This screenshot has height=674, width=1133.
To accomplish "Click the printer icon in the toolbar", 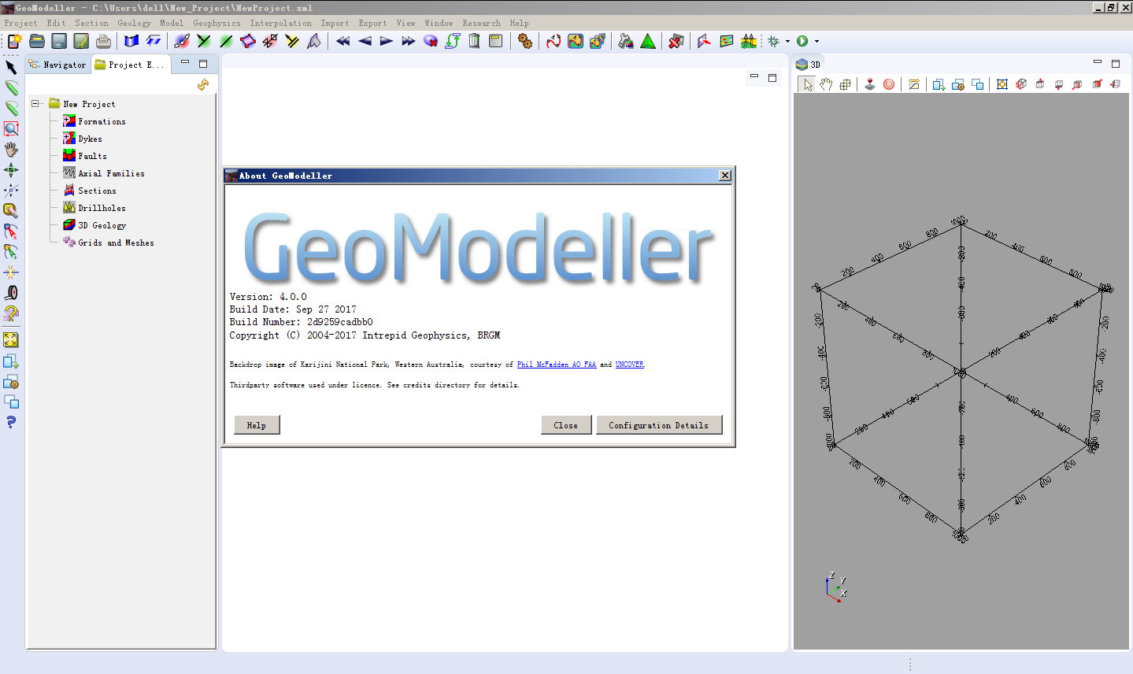I will 103,41.
